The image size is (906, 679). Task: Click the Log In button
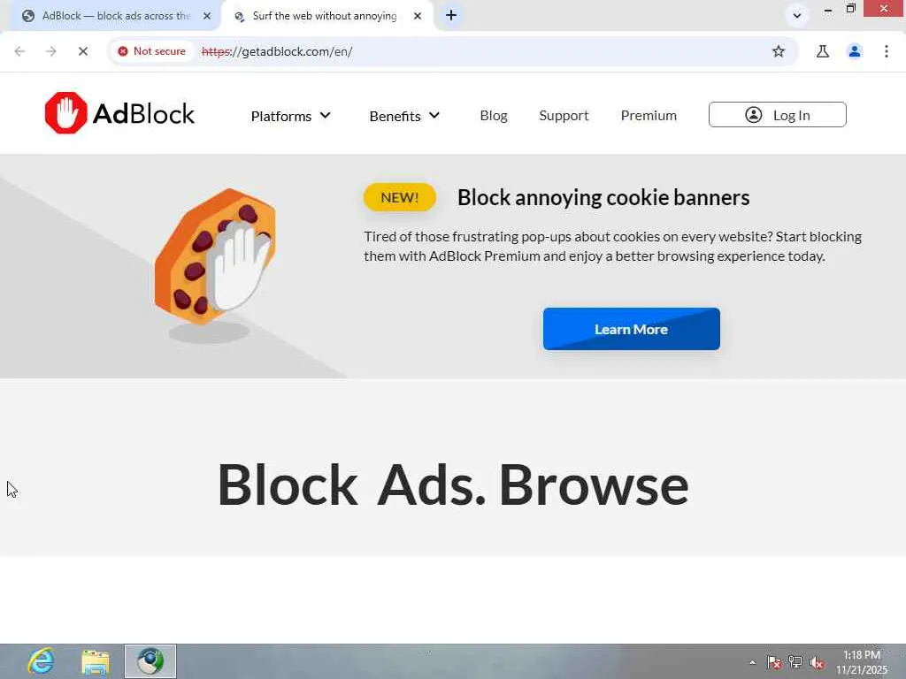tap(778, 115)
